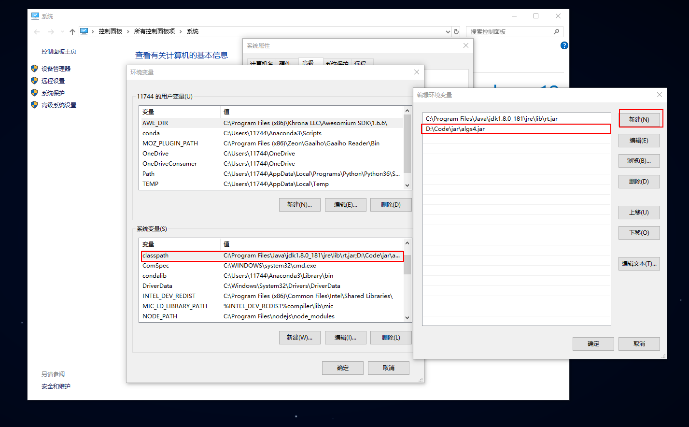This screenshot has width=689, height=427.
Task: Click the Remote Settings shield icon
Action: (34, 81)
